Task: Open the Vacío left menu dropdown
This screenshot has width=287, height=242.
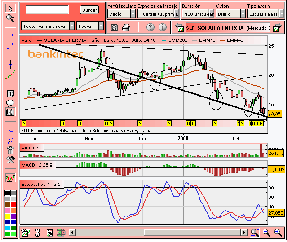Action: pyautogui.click(x=121, y=13)
